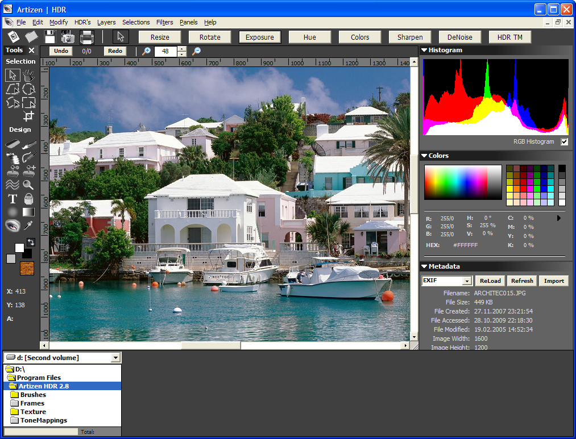Viewport: 576px width, 439px height.
Task: Click the HDR TM button
Action: click(510, 37)
